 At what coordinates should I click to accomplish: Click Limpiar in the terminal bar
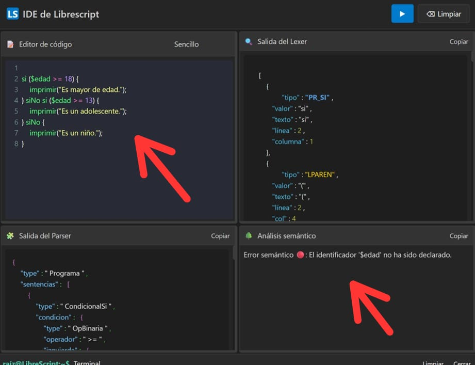point(433,363)
